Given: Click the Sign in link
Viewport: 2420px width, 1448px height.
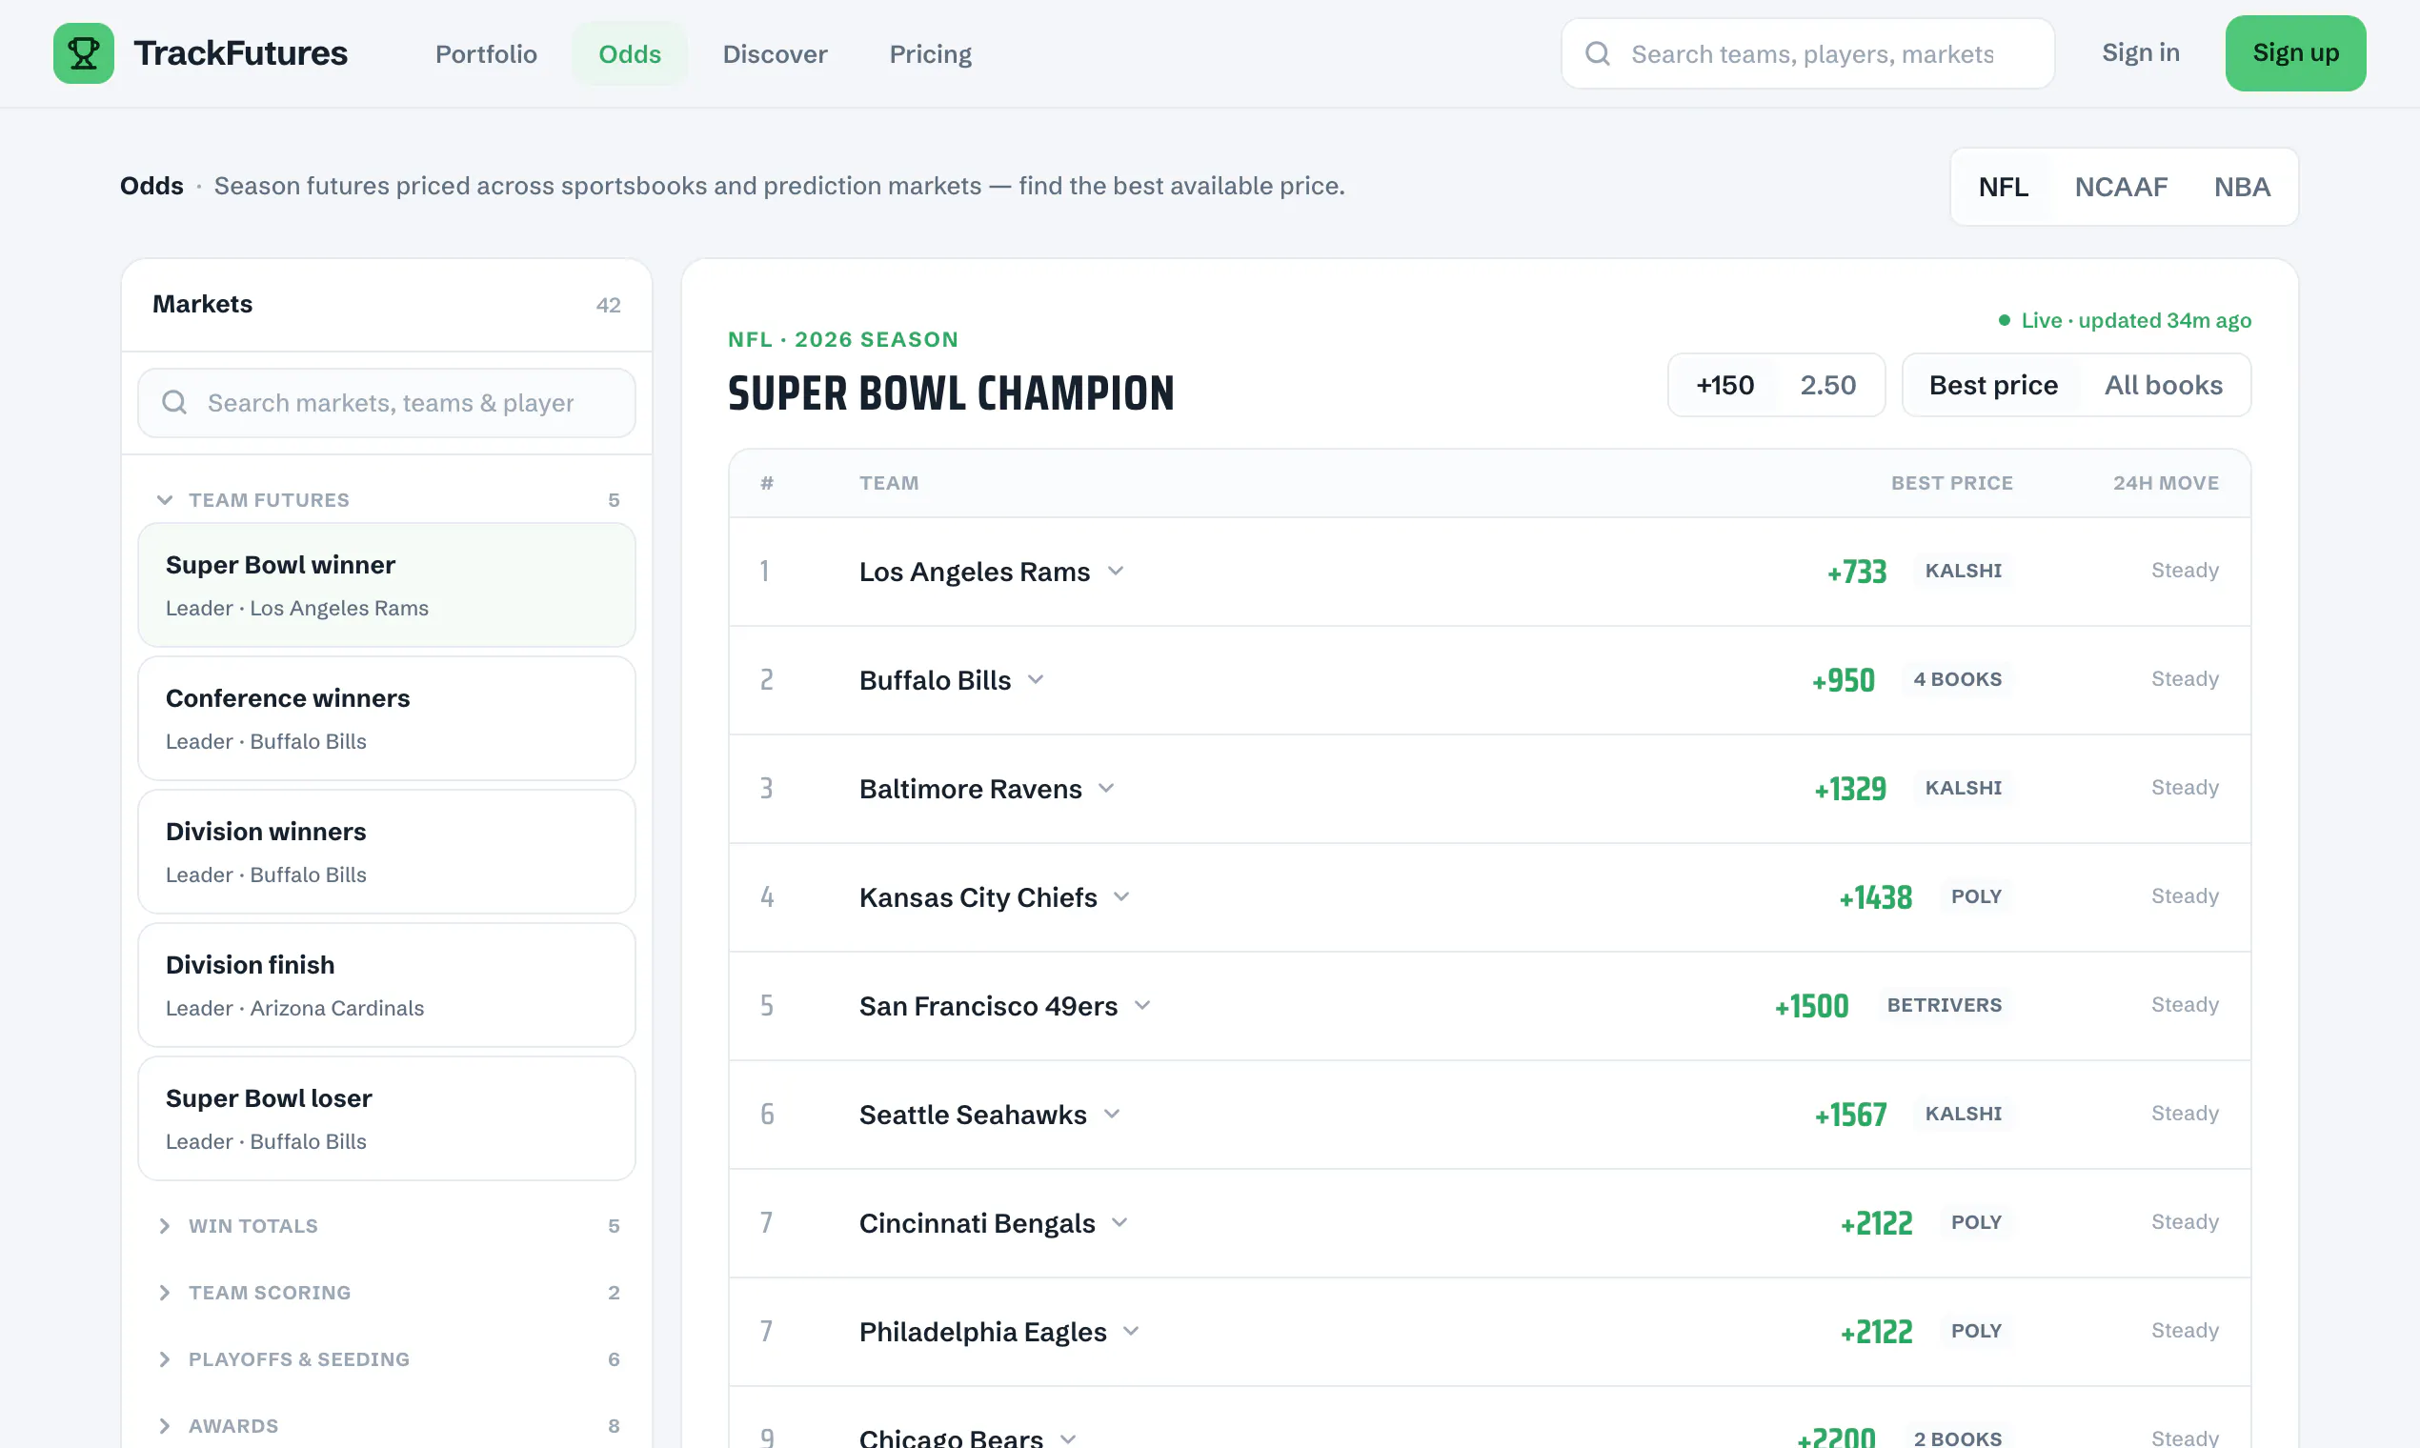Looking at the screenshot, I should click(2140, 52).
